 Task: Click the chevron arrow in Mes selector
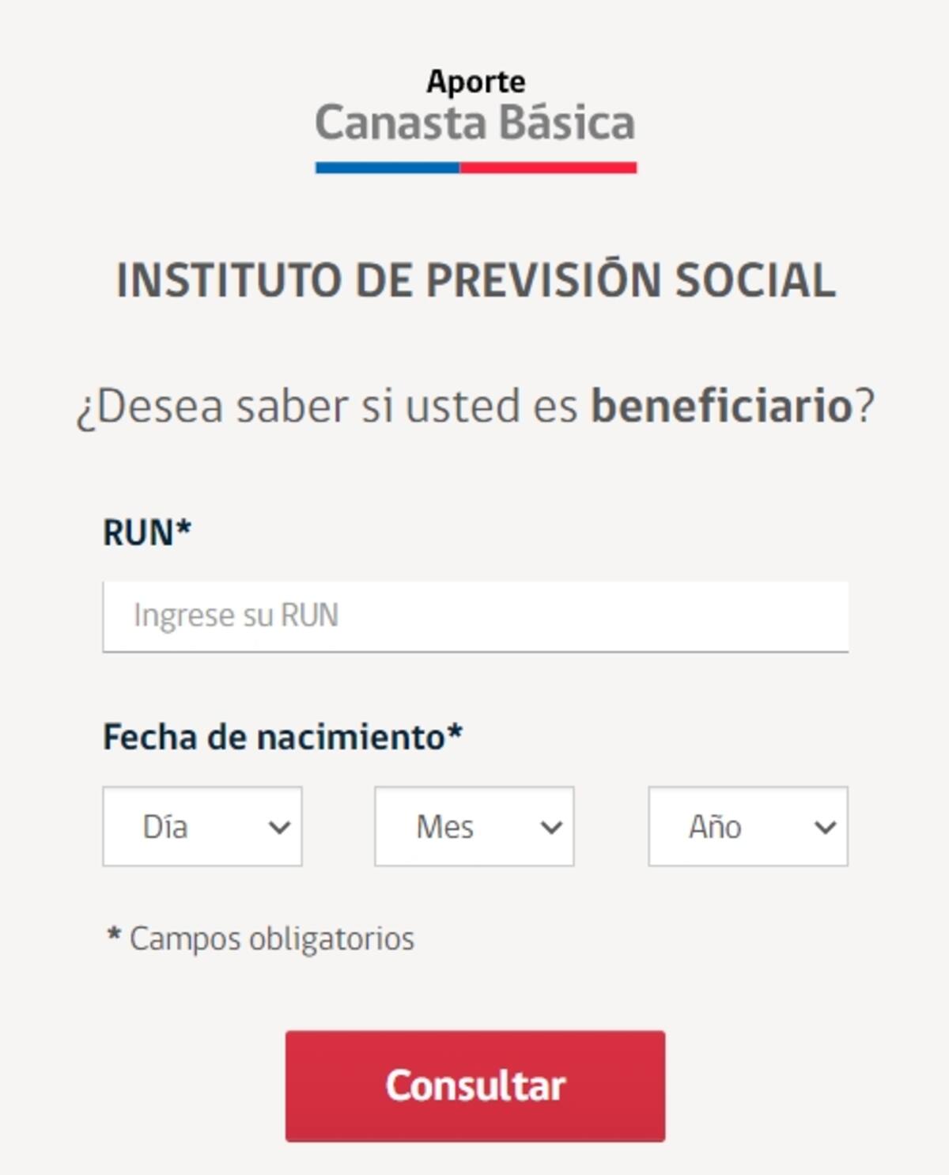(x=551, y=828)
